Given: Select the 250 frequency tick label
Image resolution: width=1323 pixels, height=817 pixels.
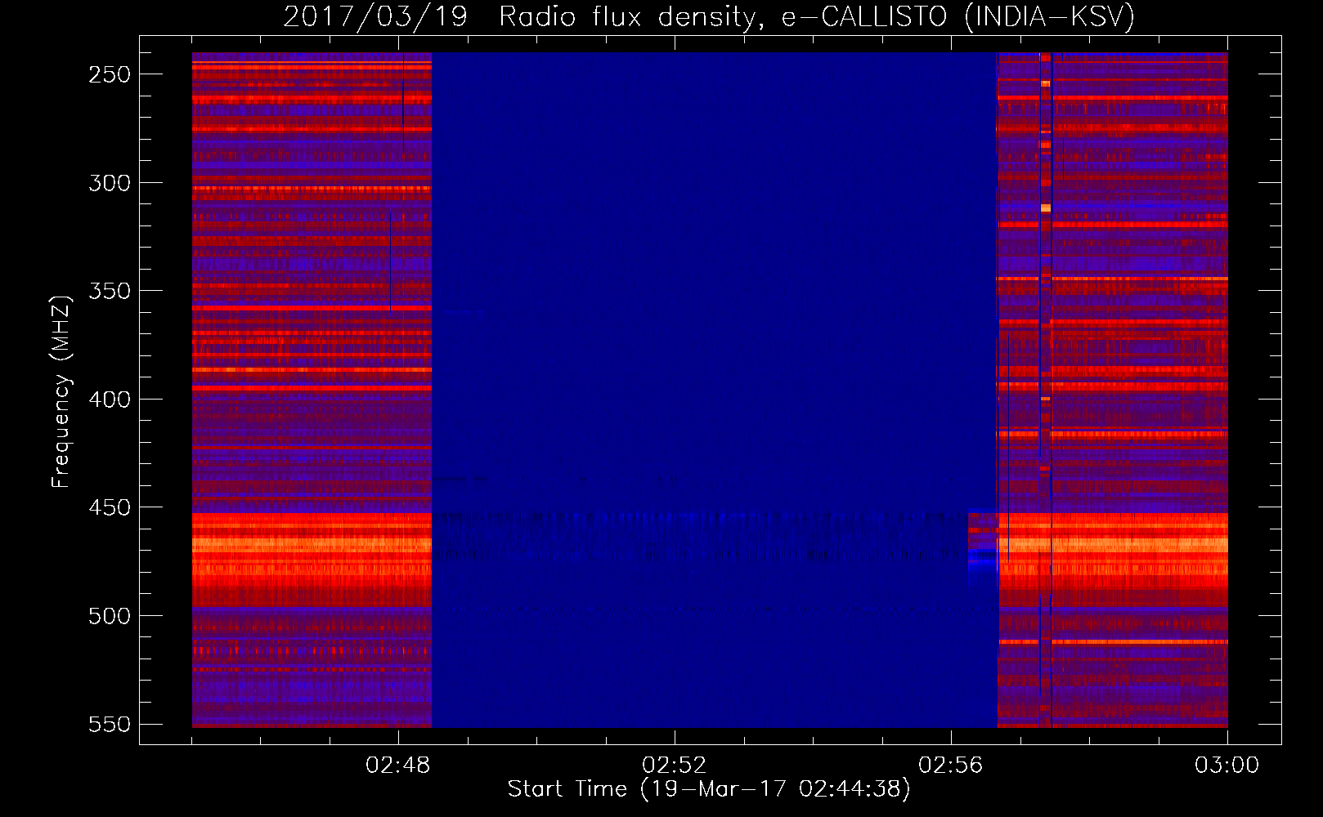Looking at the screenshot, I should coord(110,74).
